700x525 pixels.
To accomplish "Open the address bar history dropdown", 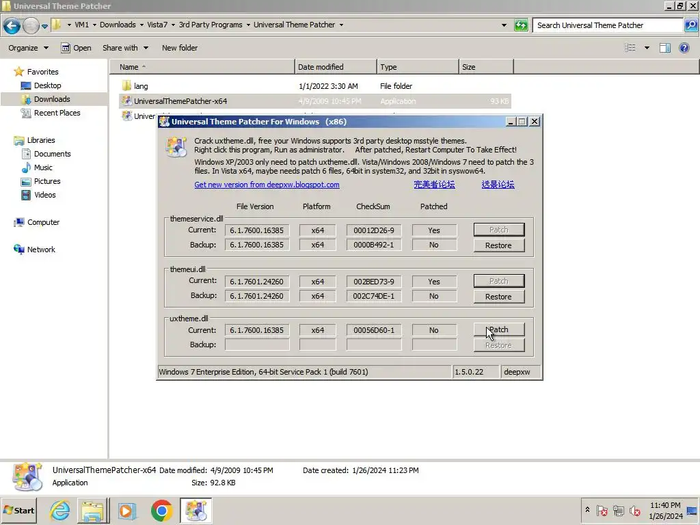I will [504, 25].
